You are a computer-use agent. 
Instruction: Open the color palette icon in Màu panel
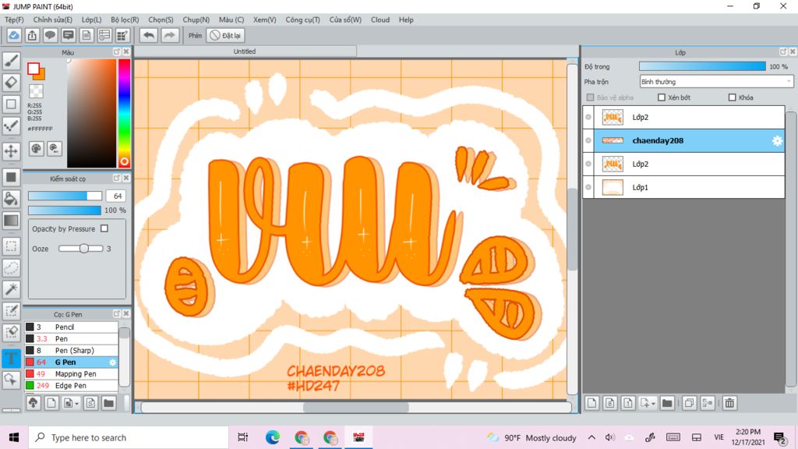(36, 149)
